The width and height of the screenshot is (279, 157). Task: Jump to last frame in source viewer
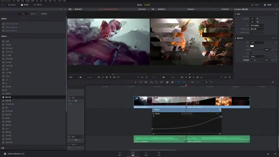(x=114, y=77)
